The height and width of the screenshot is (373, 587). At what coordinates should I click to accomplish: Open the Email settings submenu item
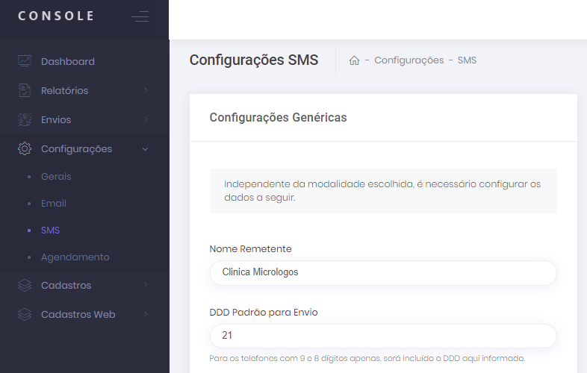click(x=54, y=203)
